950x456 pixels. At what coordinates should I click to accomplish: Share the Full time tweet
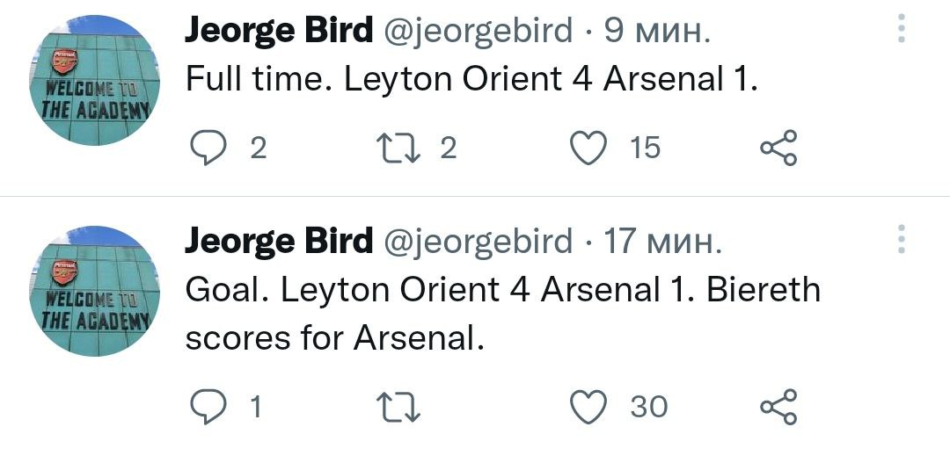pos(778,148)
